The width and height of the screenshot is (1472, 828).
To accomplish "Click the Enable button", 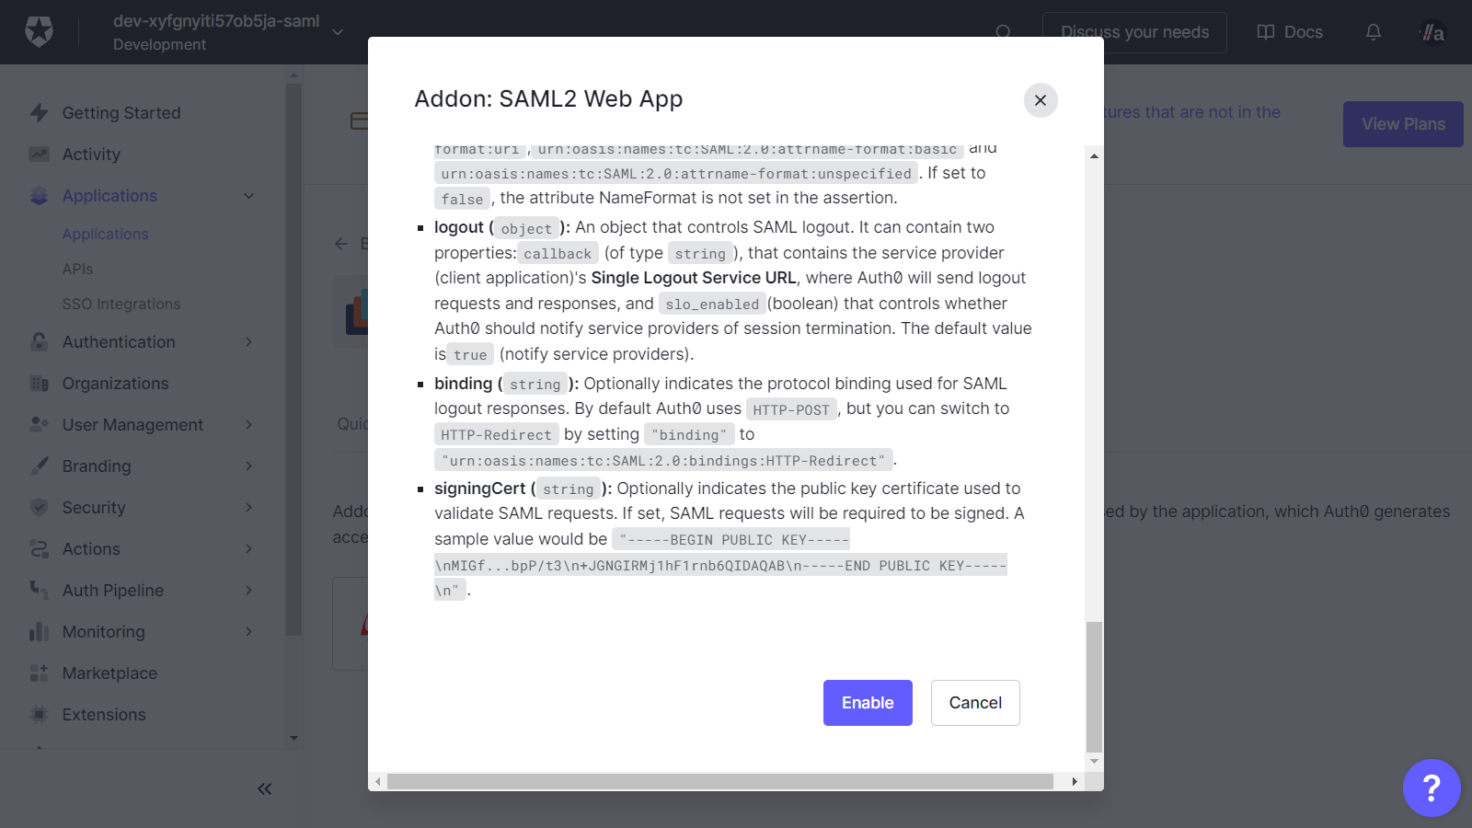I will point(867,703).
